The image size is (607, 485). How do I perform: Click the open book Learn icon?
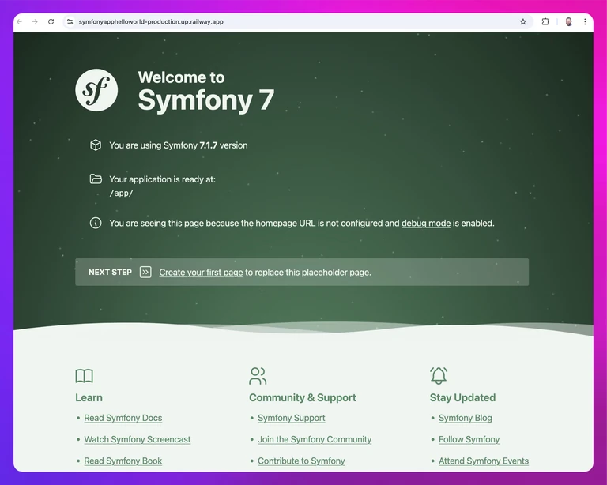point(84,375)
